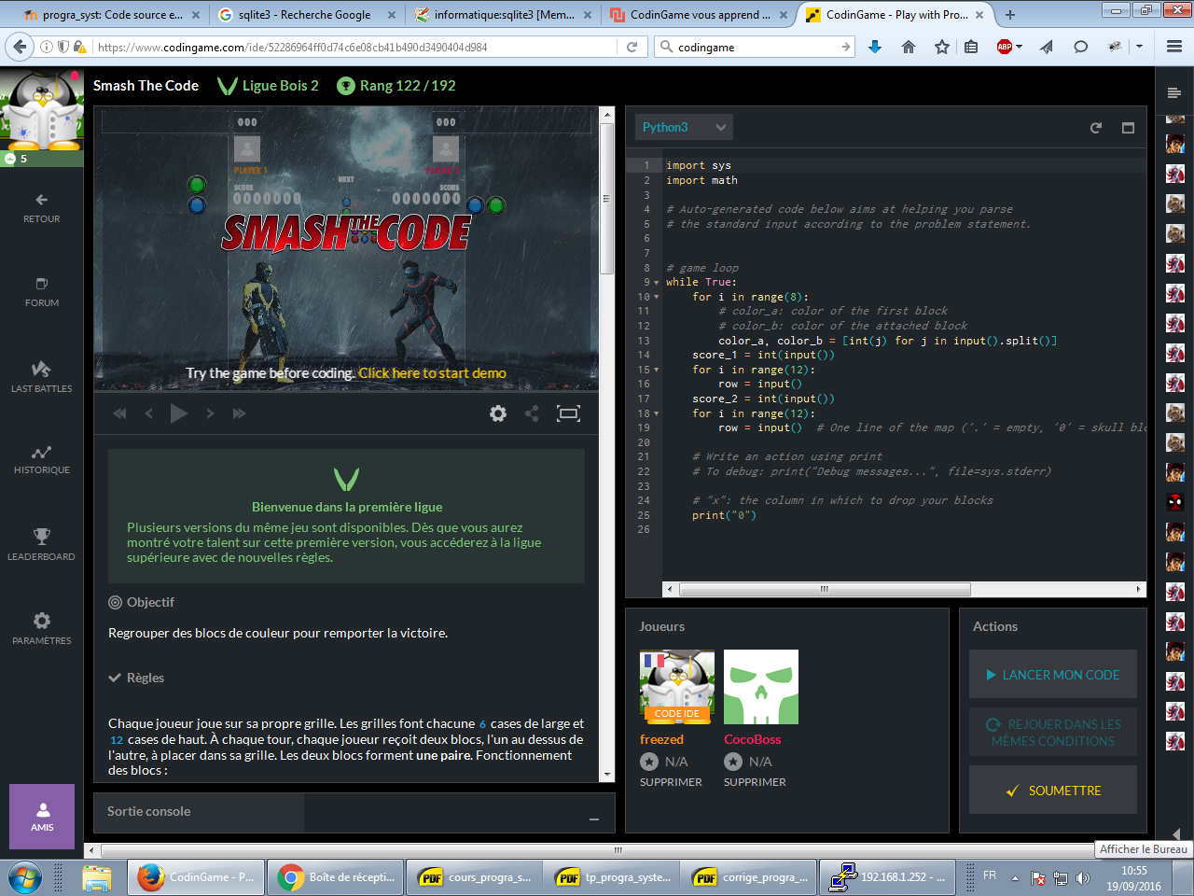The image size is (1194, 896).
Task: Click Rang 122 / 192 ranking
Action: click(x=396, y=86)
